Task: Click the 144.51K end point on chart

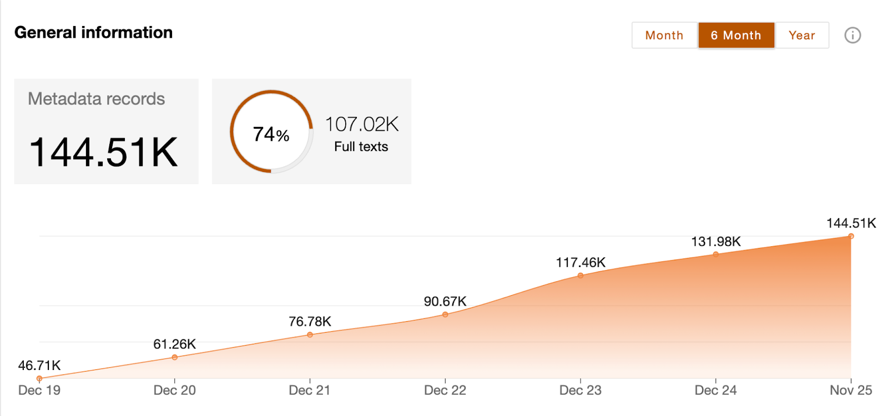Action: coord(851,236)
